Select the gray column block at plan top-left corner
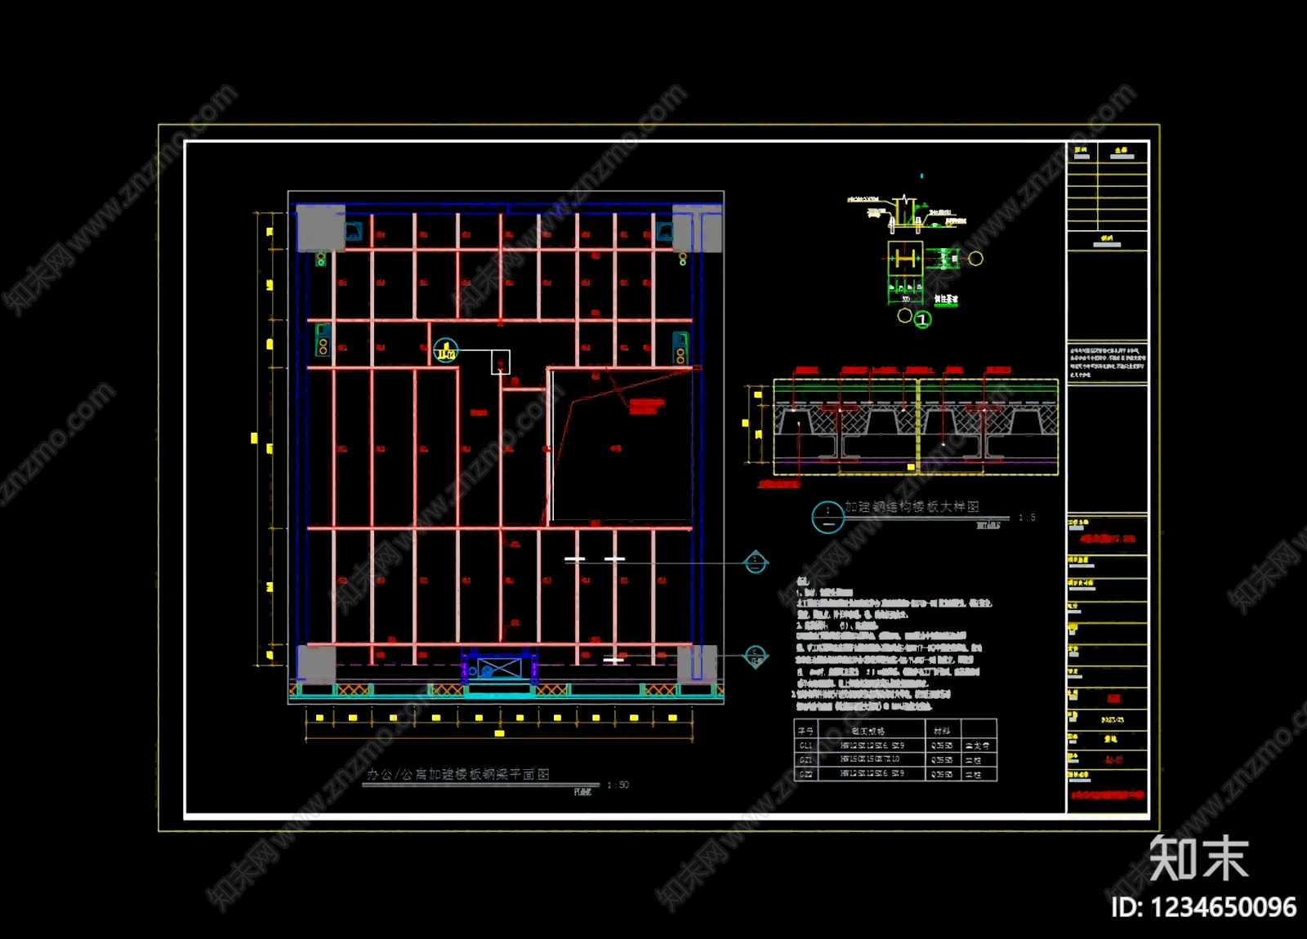The width and height of the screenshot is (1307, 939). point(320,228)
